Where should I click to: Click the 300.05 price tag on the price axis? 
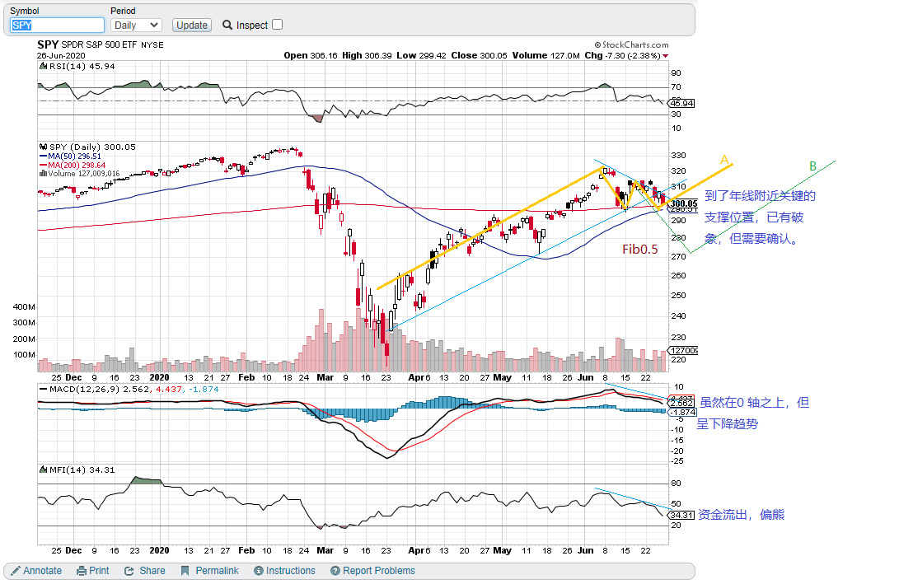[x=683, y=203]
